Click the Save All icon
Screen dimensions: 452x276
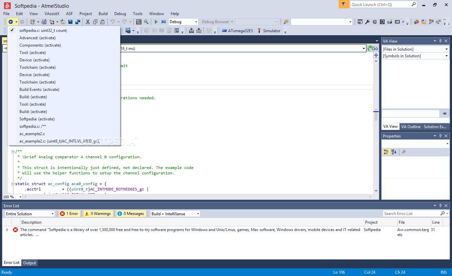(78, 22)
